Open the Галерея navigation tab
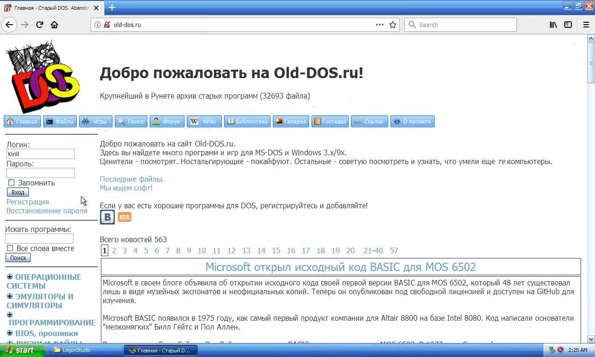 click(x=291, y=121)
